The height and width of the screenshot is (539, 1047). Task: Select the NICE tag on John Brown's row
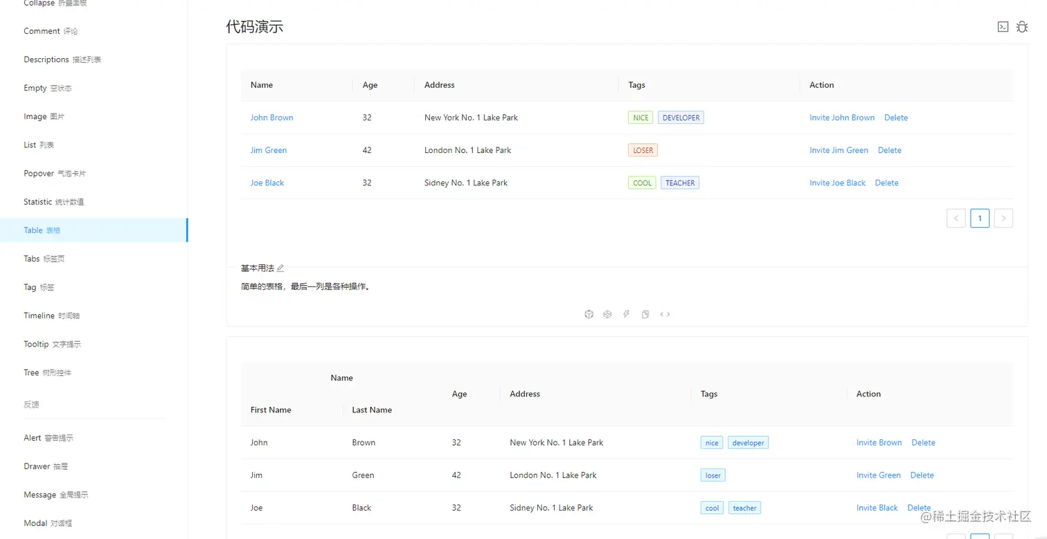640,117
